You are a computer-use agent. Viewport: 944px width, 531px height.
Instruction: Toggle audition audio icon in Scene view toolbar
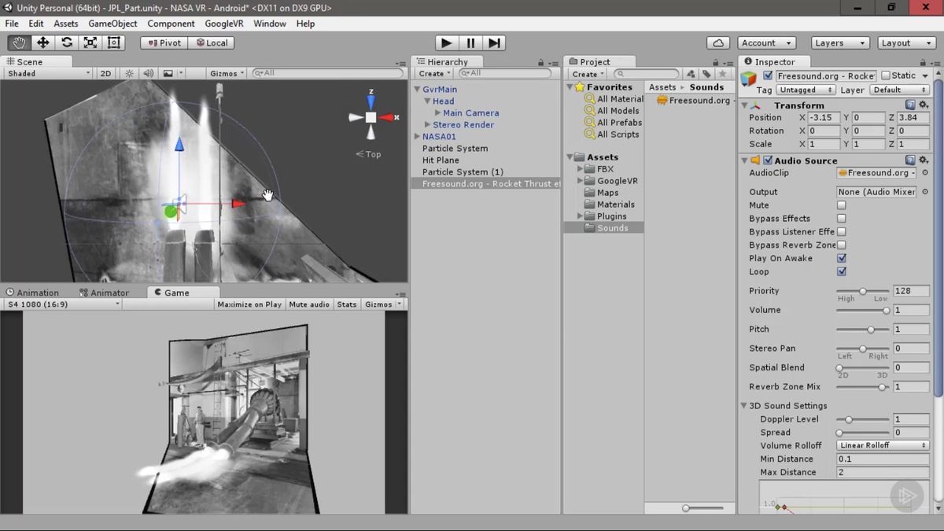coord(149,73)
